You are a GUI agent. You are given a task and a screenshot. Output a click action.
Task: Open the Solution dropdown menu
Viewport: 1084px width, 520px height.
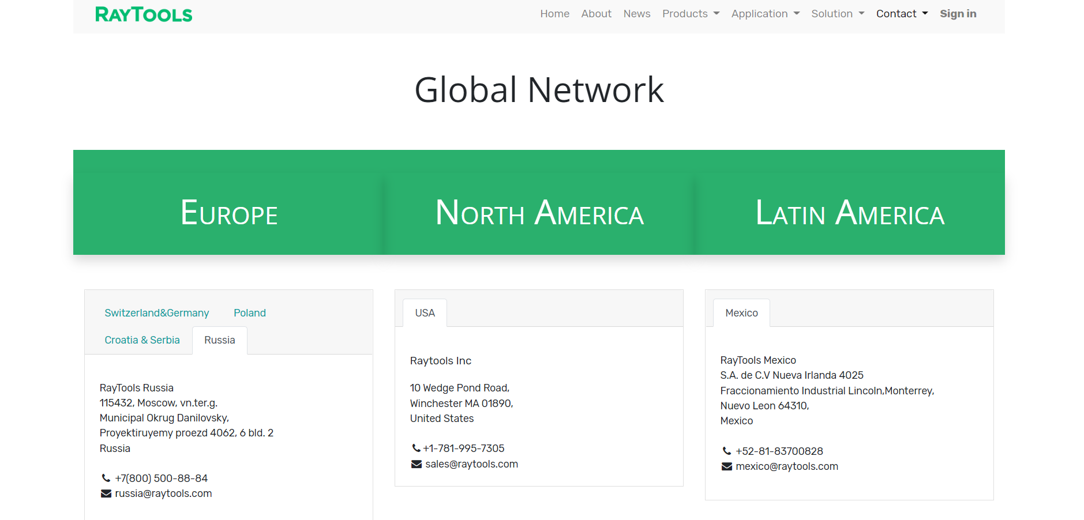tap(838, 14)
